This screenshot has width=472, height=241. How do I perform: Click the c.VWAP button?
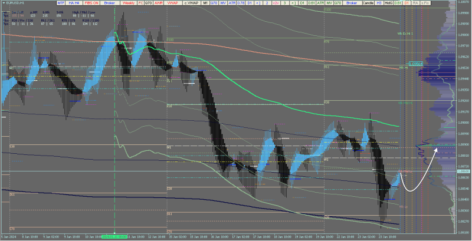[x=191, y=3]
